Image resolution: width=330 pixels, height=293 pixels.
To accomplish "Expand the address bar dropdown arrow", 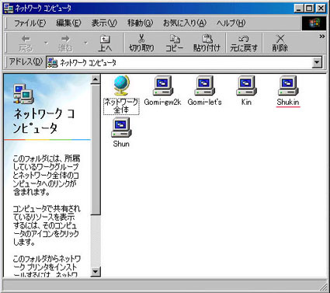I will pyautogui.click(x=317, y=62).
